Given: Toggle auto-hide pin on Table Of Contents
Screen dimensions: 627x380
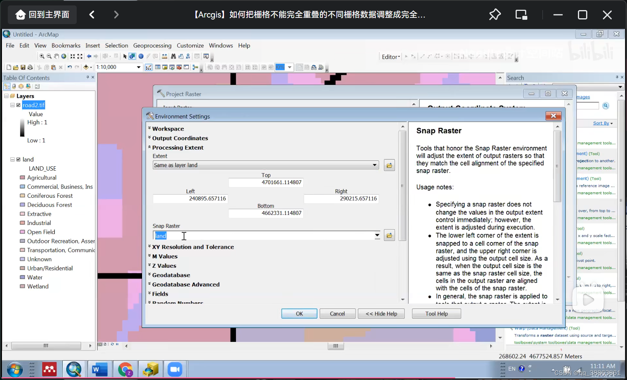Looking at the screenshot, I should (x=88, y=77).
